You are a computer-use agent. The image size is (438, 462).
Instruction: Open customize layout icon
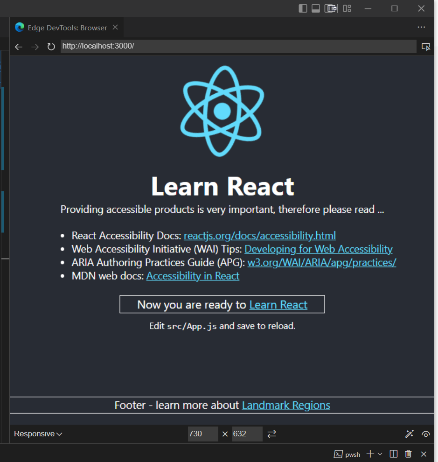pyautogui.click(x=347, y=8)
